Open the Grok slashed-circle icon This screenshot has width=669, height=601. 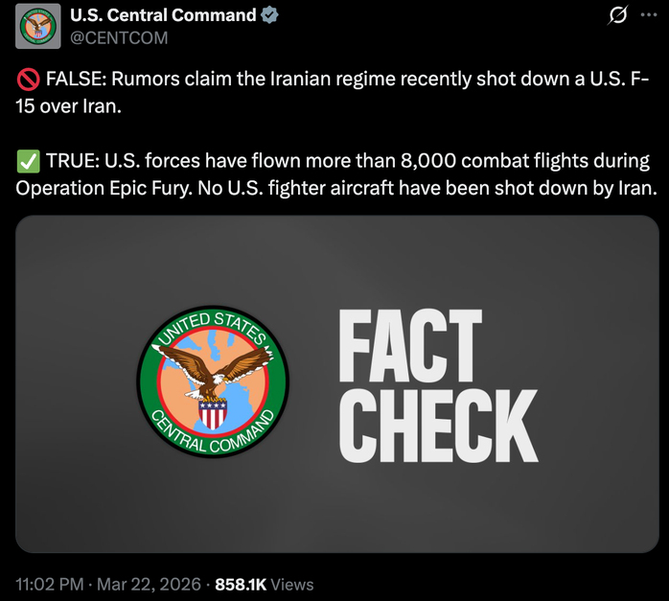[x=618, y=16]
